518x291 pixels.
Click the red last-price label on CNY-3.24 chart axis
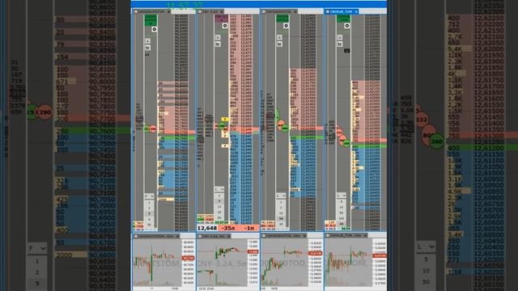click(x=253, y=251)
